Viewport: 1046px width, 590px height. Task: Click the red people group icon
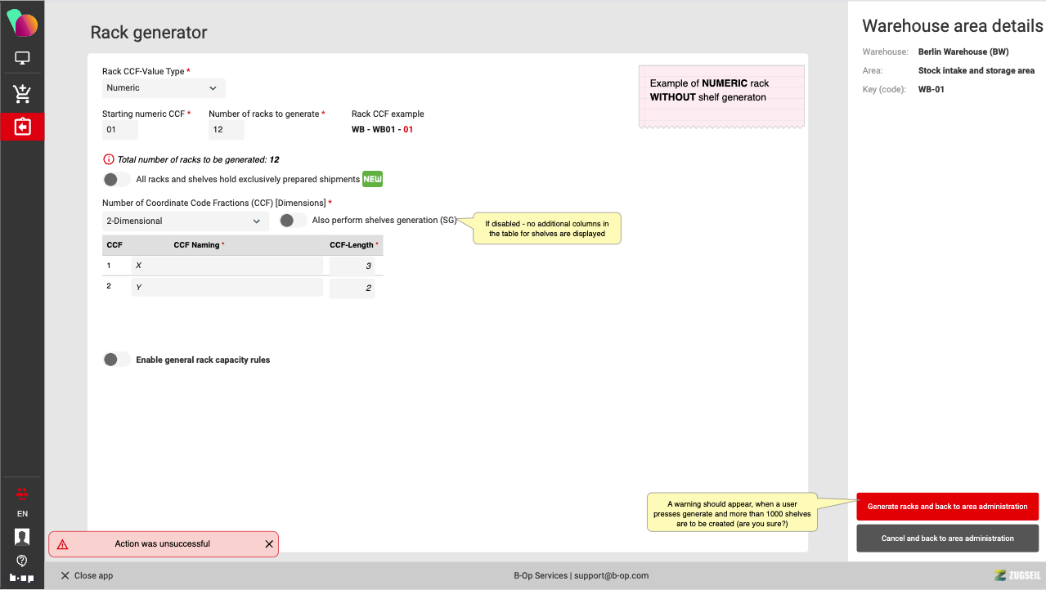22,493
